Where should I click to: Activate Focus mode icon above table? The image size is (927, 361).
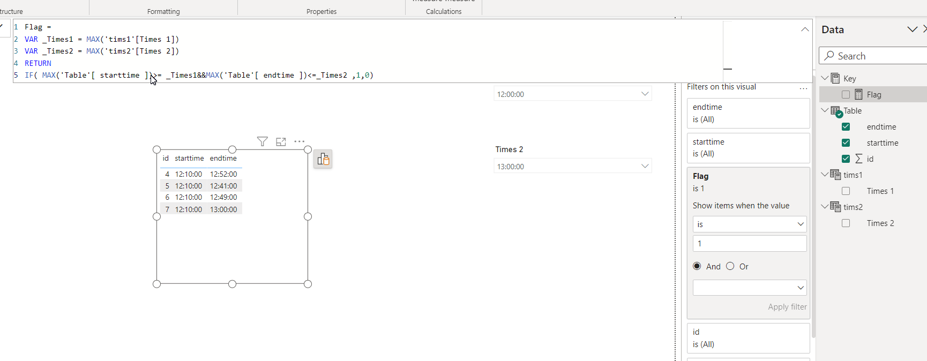(281, 141)
